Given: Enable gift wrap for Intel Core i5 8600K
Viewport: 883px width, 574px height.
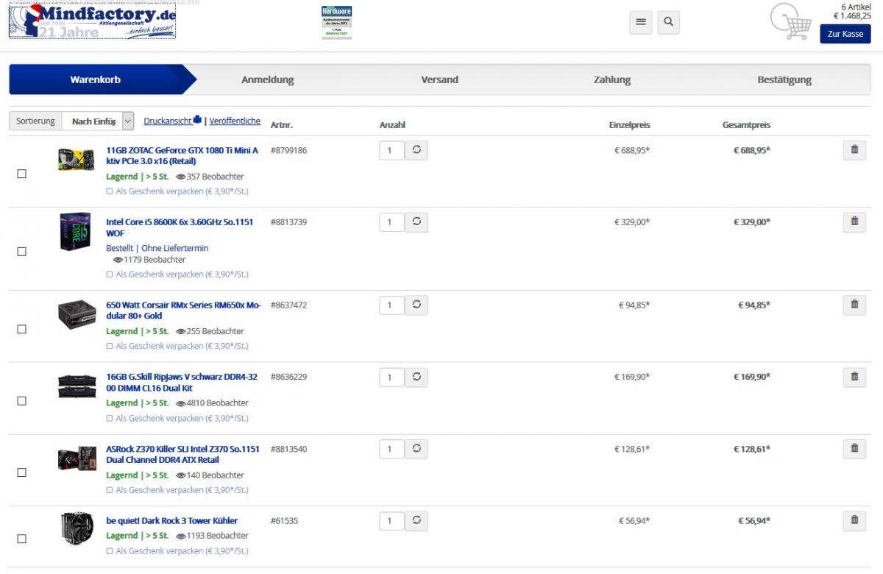Looking at the screenshot, I should 110,274.
